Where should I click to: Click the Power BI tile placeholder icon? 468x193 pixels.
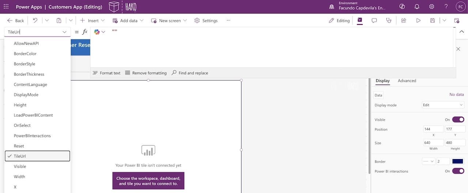148,150
